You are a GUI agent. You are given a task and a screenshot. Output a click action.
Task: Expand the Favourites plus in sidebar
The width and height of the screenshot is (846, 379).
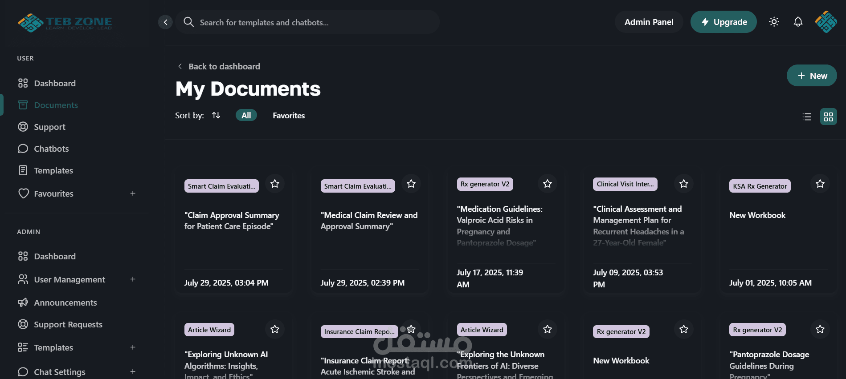(133, 194)
